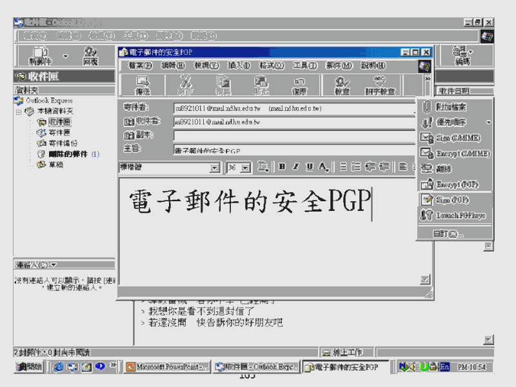This screenshot has height=387, width=516.
Task: Toggle Bold formatting button
Action: pyautogui.click(x=282, y=167)
